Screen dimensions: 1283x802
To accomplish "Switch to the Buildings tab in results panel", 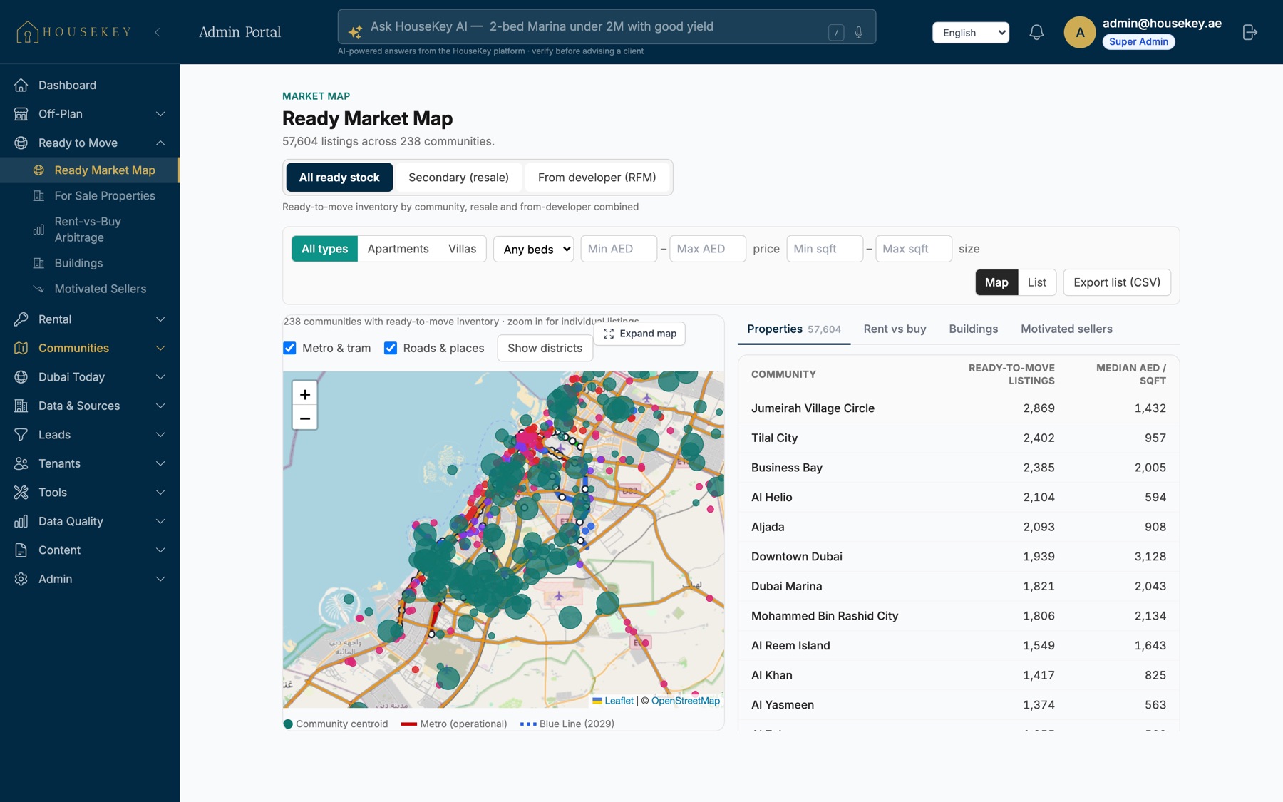I will [x=974, y=329].
